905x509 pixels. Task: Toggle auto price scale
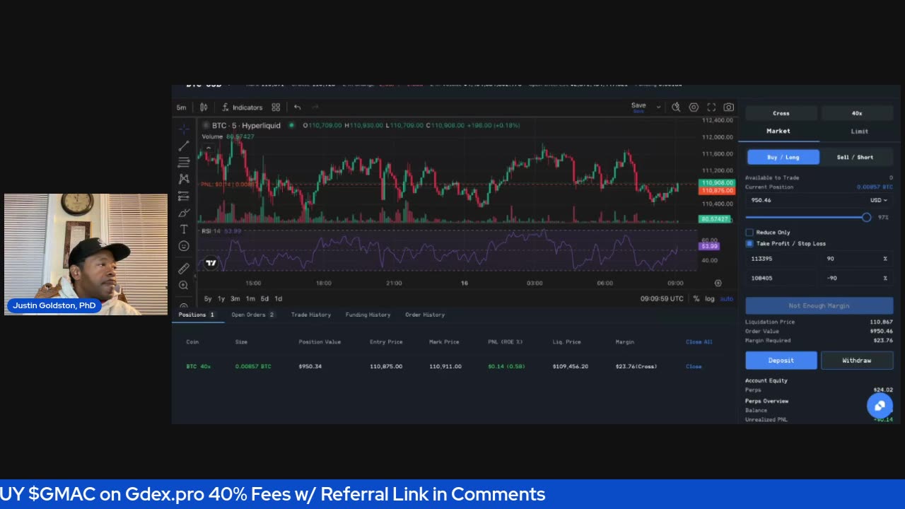(x=726, y=299)
